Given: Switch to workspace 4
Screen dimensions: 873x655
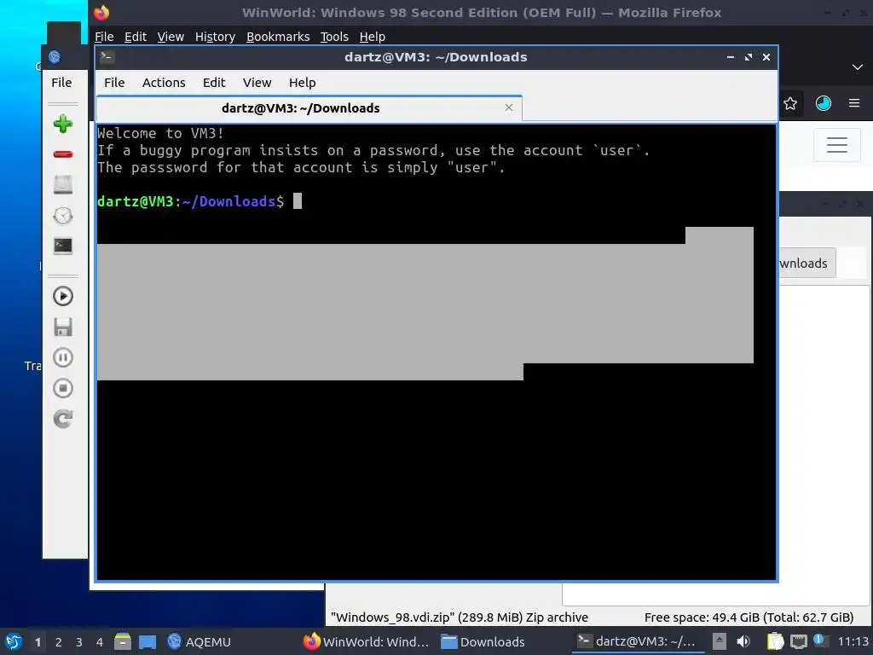Looking at the screenshot, I should pos(99,642).
